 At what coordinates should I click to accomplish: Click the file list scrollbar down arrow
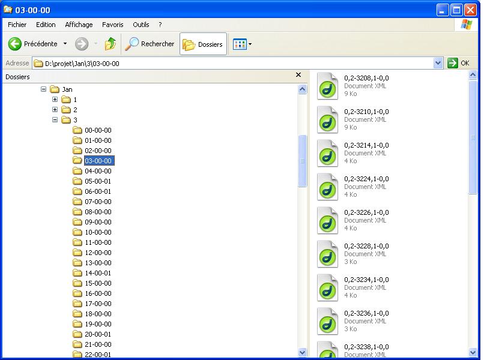(473, 352)
